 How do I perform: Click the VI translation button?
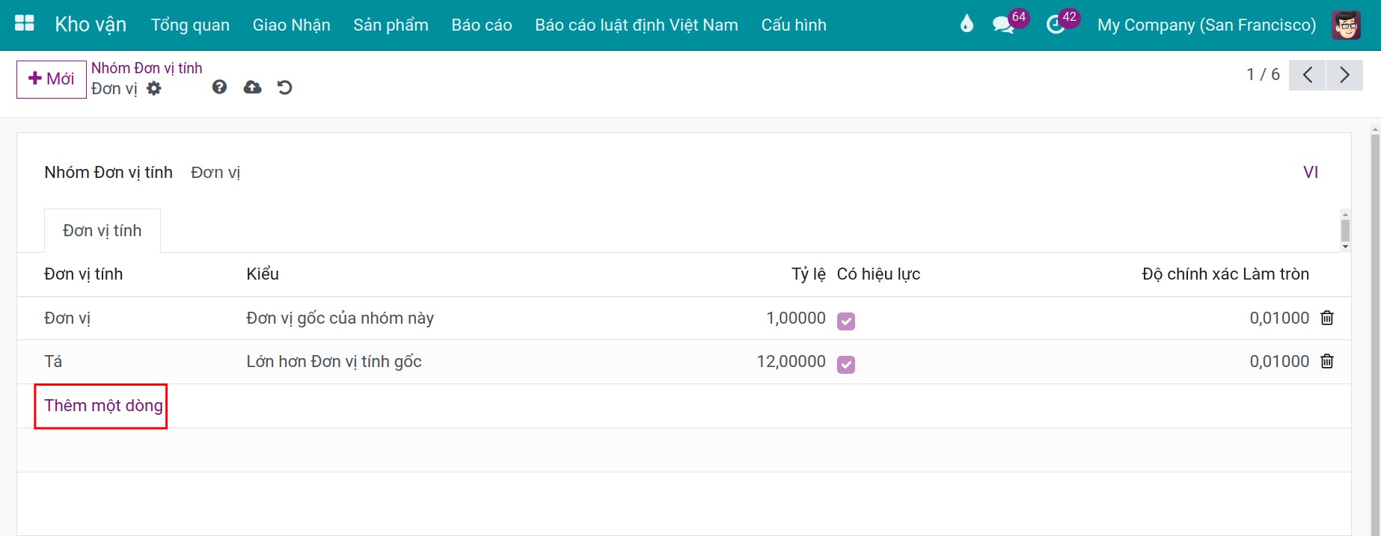(1311, 172)
